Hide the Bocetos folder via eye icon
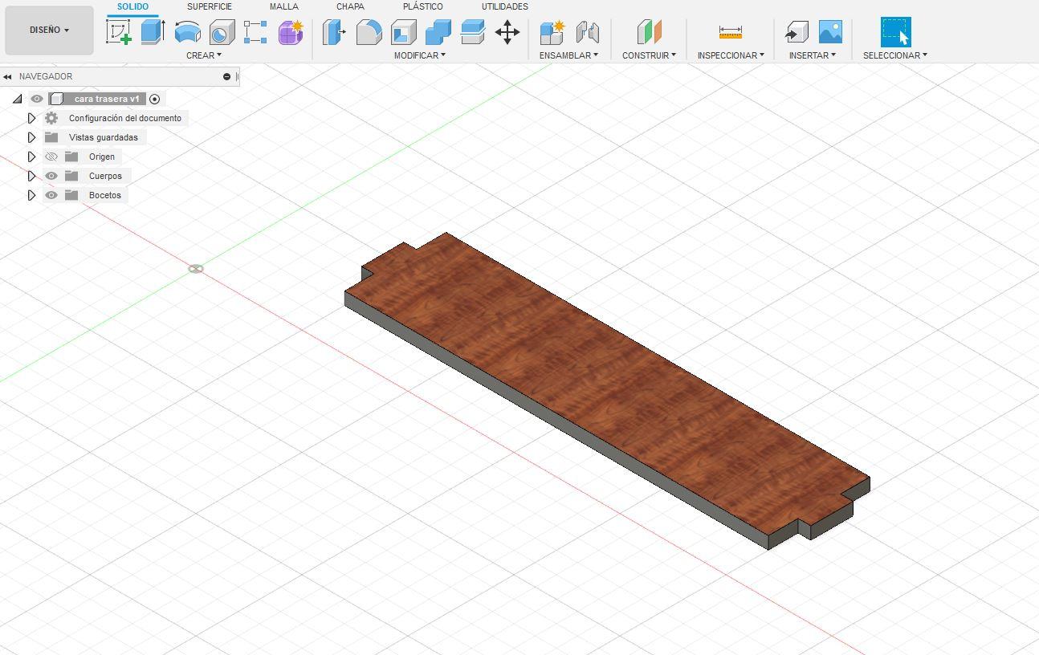Screen dimensions: 1039x655 pos(51,195)
